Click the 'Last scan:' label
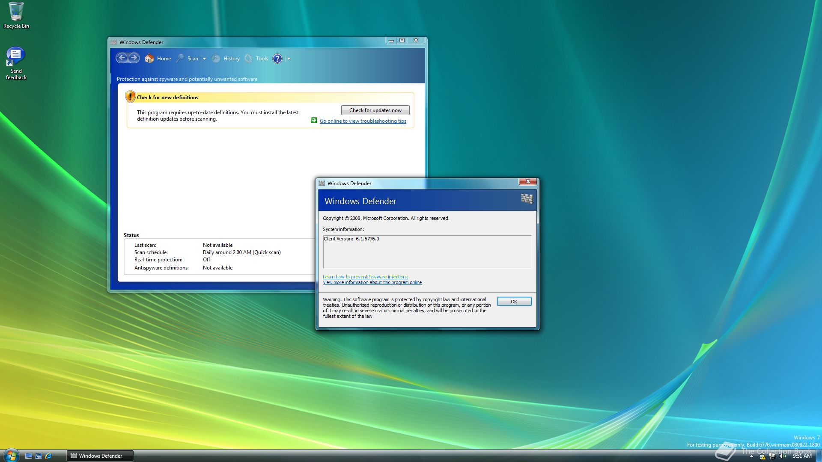Screen dimensions: 822x462 coord(145,245)
